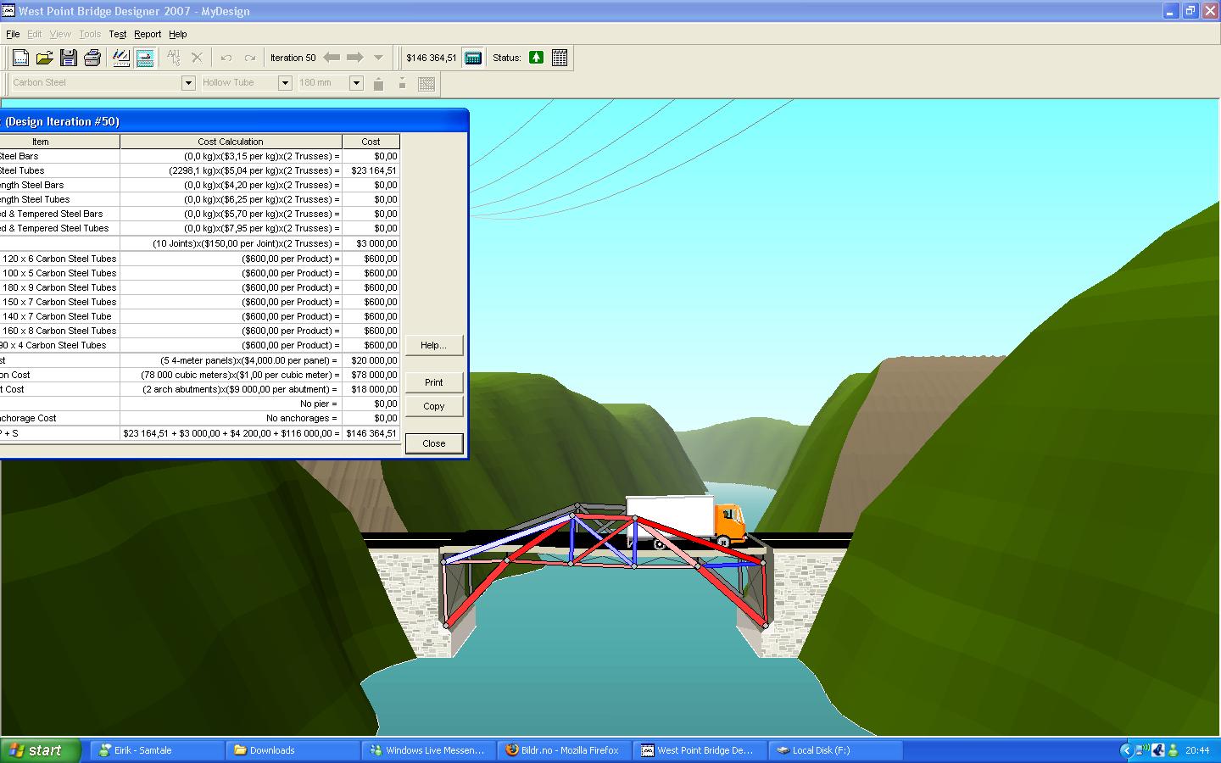
Task: Switch to Eirik - Samtale taskbar window
Action: pyautogui.click(x=157, y=750)
